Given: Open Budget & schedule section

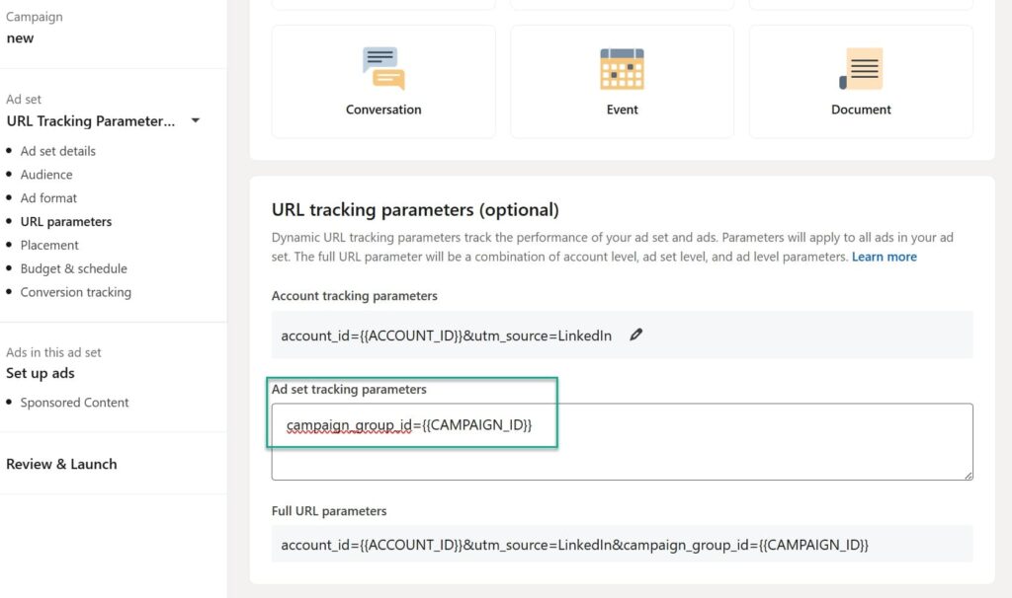Looking at the screenshot, I should 73,268.
